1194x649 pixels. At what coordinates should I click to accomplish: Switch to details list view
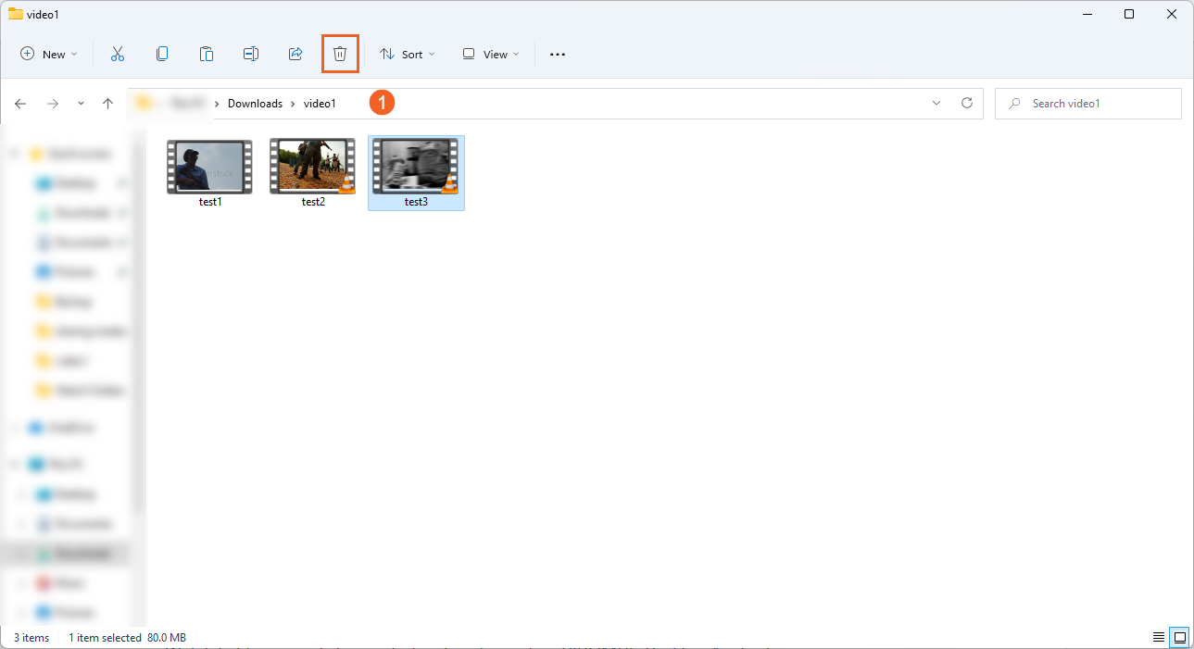(x=1158, y=638)
